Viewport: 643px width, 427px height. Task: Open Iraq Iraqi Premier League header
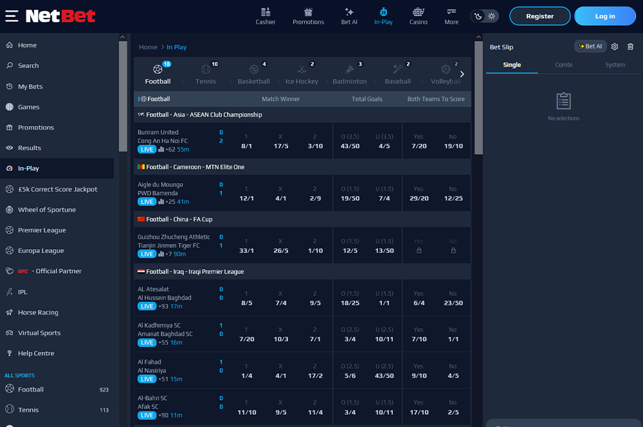[303, 272]
